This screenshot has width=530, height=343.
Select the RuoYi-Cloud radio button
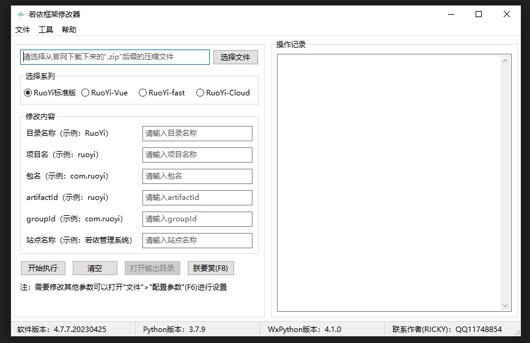point(223,92)
